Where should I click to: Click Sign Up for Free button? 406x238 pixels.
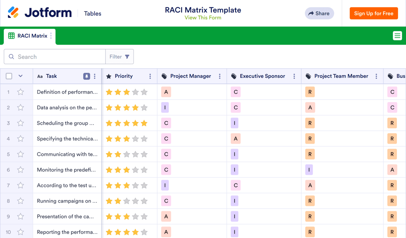[x=374, y=14]
